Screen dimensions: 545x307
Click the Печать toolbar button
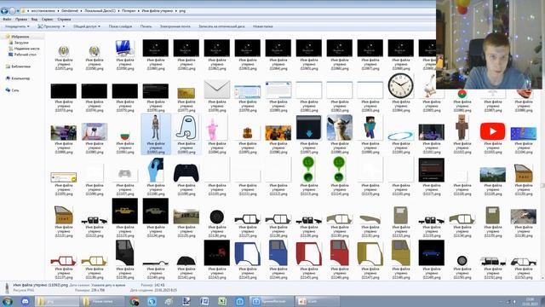click(x=146, y=26)
